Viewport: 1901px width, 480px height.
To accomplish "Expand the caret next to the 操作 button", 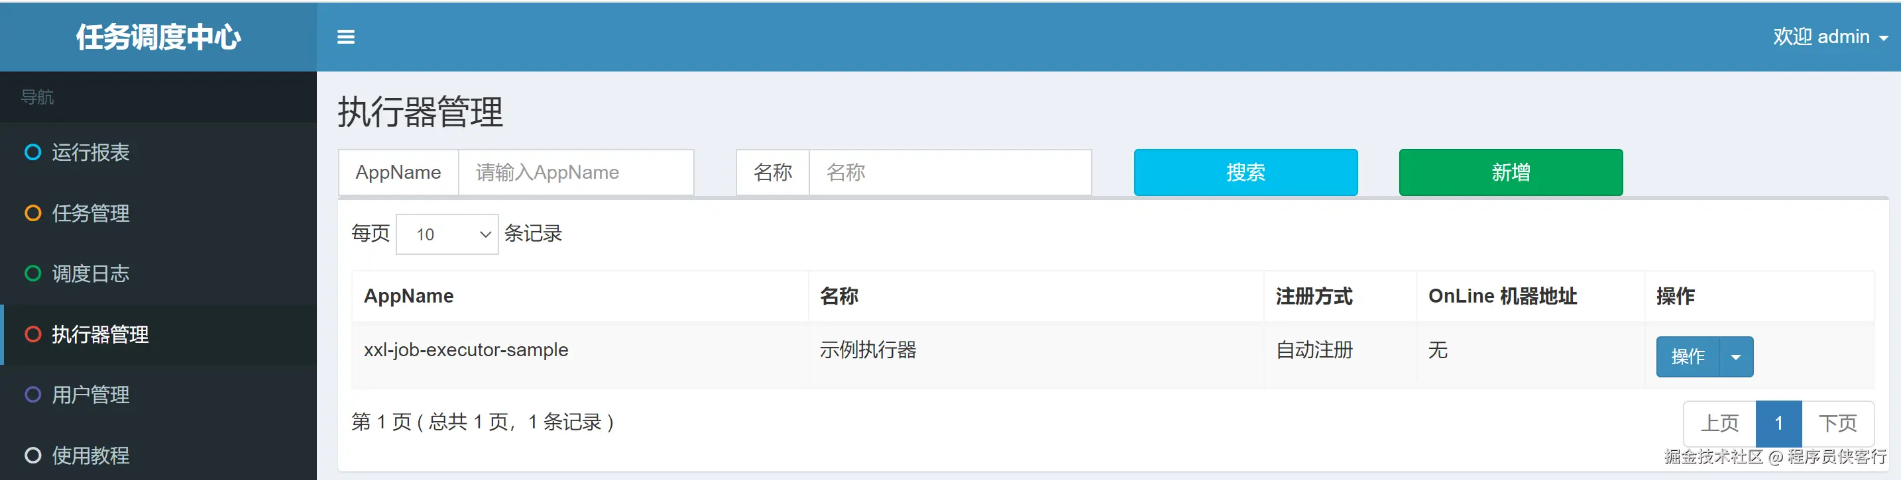I will [1736, 357].
